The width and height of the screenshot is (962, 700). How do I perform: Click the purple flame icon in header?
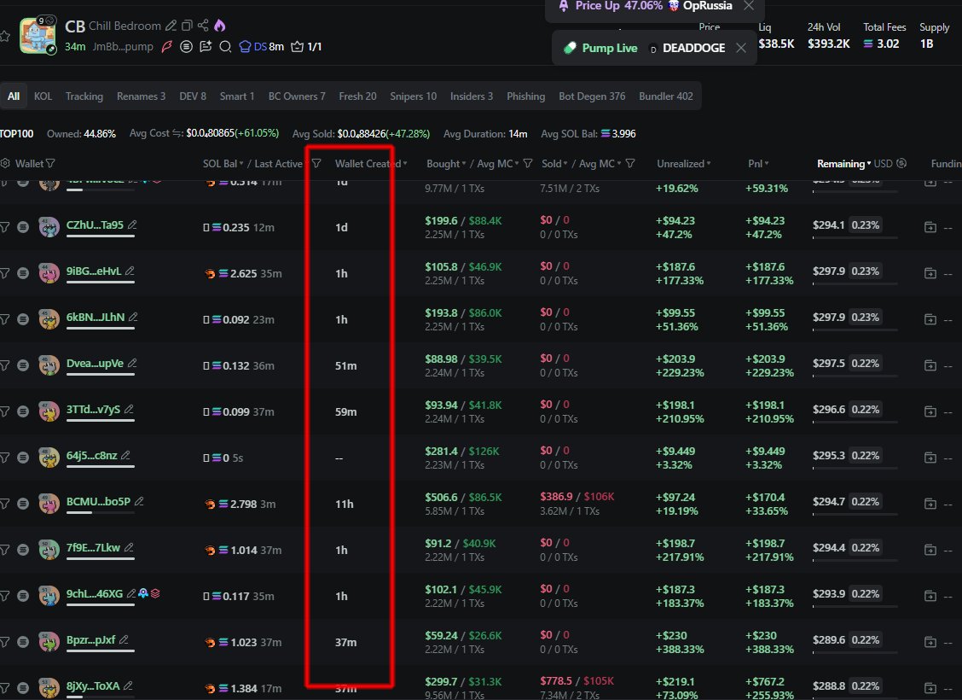tap(219, 26)
